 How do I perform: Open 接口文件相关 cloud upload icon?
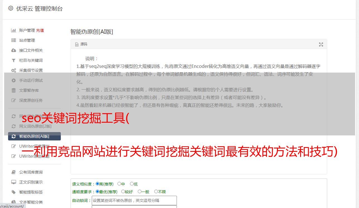[13, 50]
